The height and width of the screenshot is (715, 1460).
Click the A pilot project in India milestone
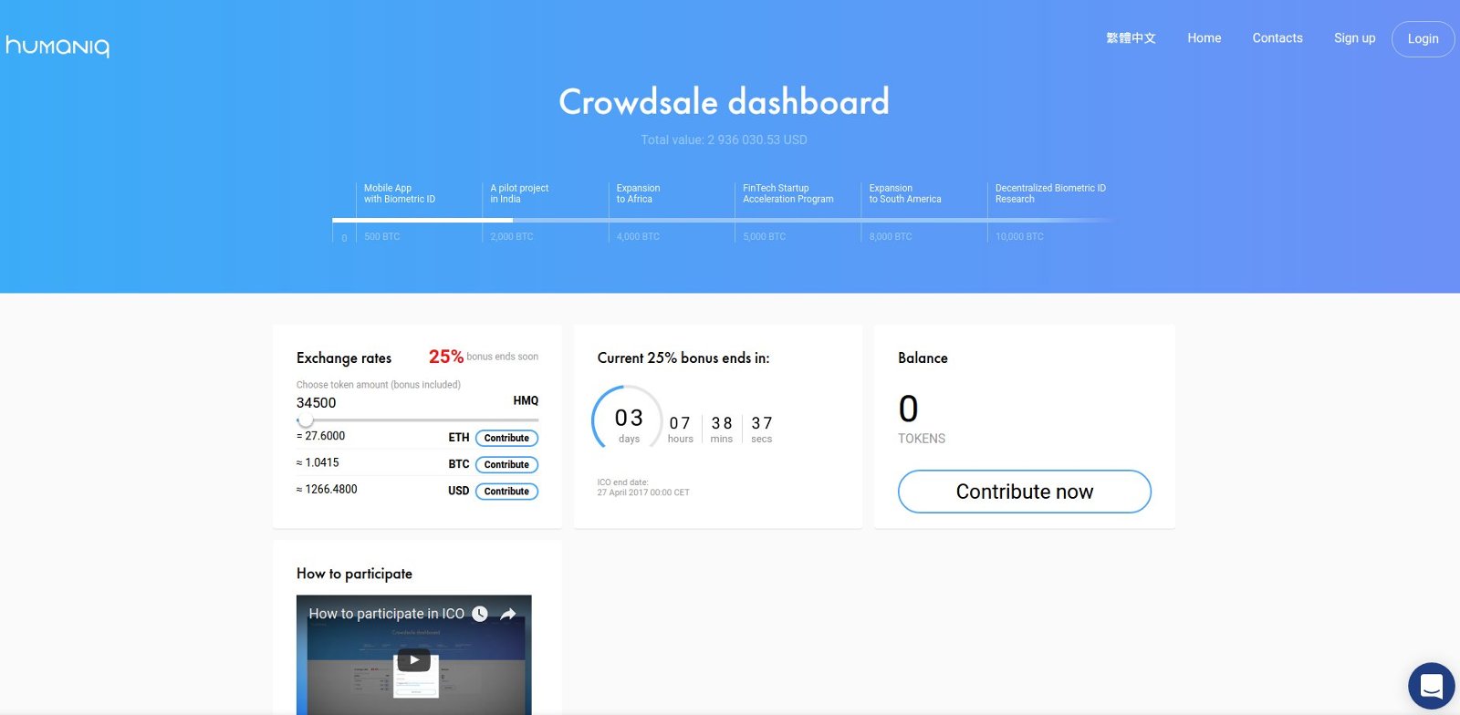coord(519,193)
